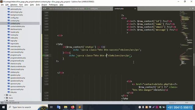195x110 pixels.
Task: Open speakersdelete.php in the sidebar
Action: click(18, 78)
